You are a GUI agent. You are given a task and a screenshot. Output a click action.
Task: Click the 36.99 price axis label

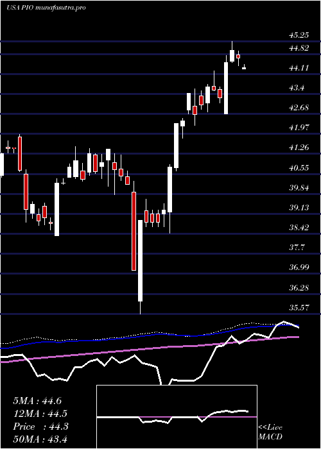(x=299, y=267)
